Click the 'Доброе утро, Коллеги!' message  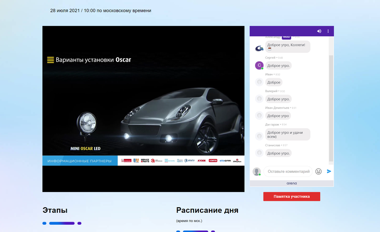click(288, 47)
